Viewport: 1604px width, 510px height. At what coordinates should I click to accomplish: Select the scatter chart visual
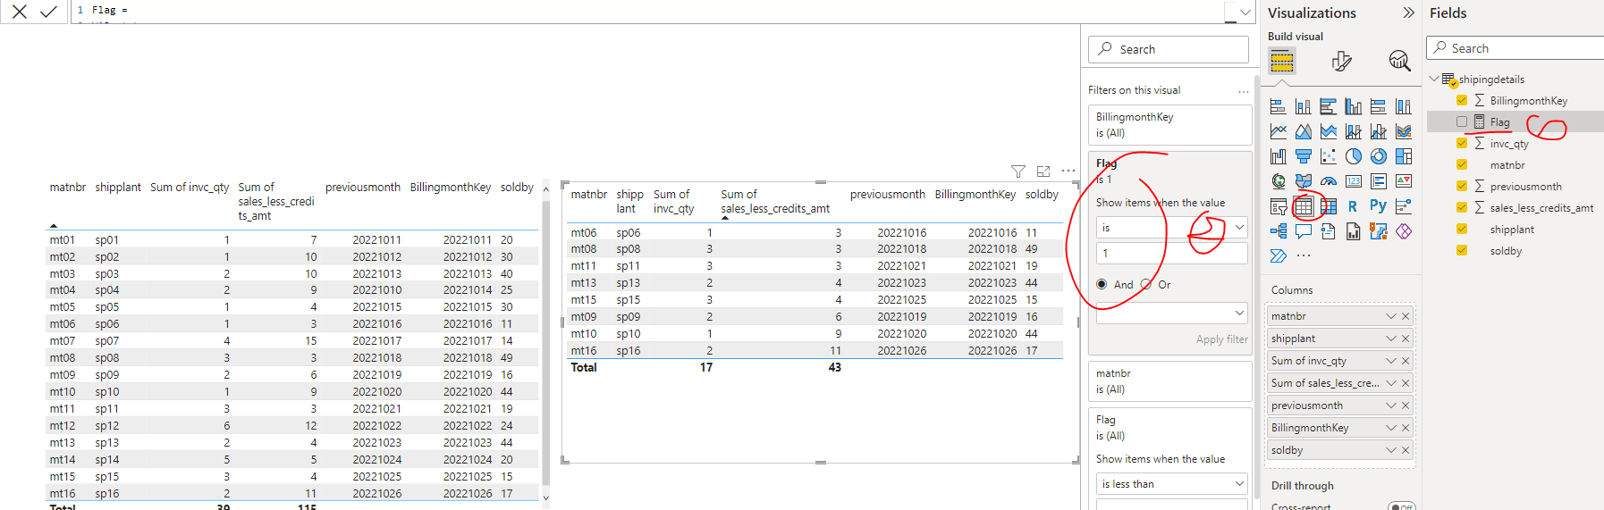pyautogui.click(x=1329, y=157)
